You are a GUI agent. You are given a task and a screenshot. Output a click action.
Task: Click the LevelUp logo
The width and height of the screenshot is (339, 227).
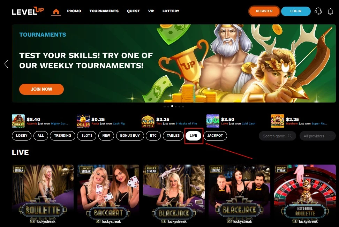coord(28,11)
